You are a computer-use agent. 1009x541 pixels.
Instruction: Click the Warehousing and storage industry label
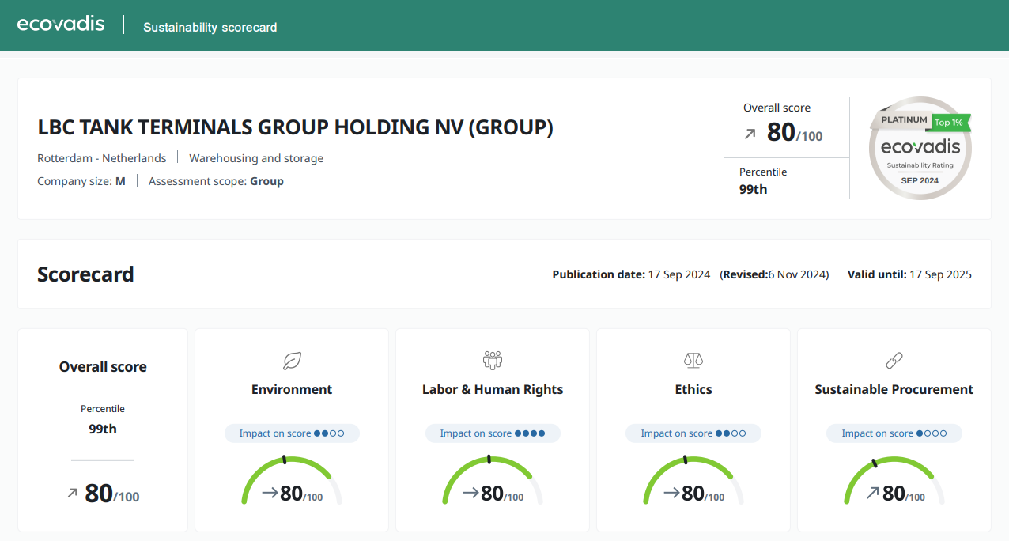point(256,158)
